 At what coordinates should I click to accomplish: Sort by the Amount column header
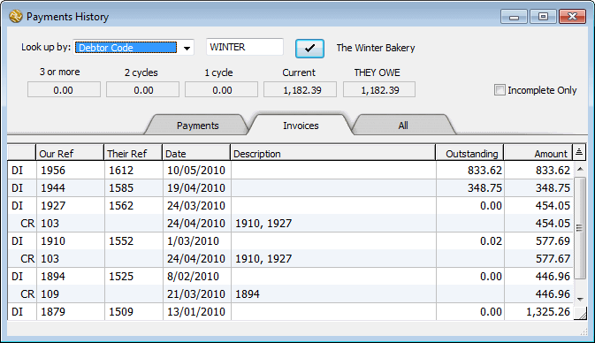(538, 153)
